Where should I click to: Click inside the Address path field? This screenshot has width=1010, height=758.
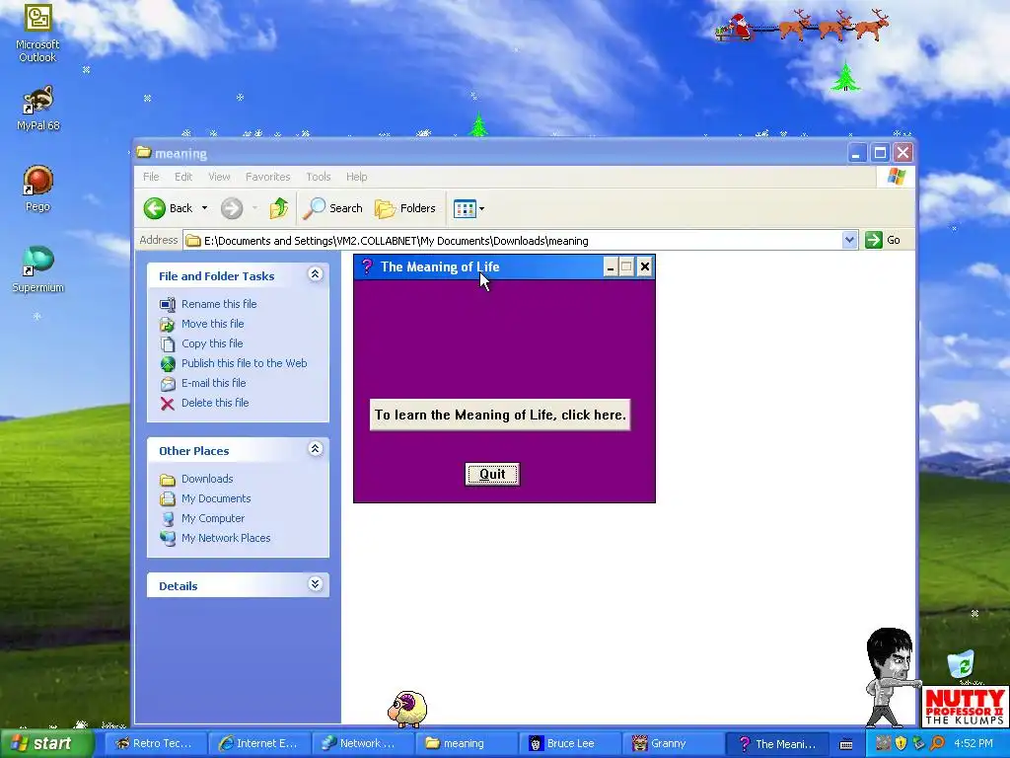coord(513,241)
